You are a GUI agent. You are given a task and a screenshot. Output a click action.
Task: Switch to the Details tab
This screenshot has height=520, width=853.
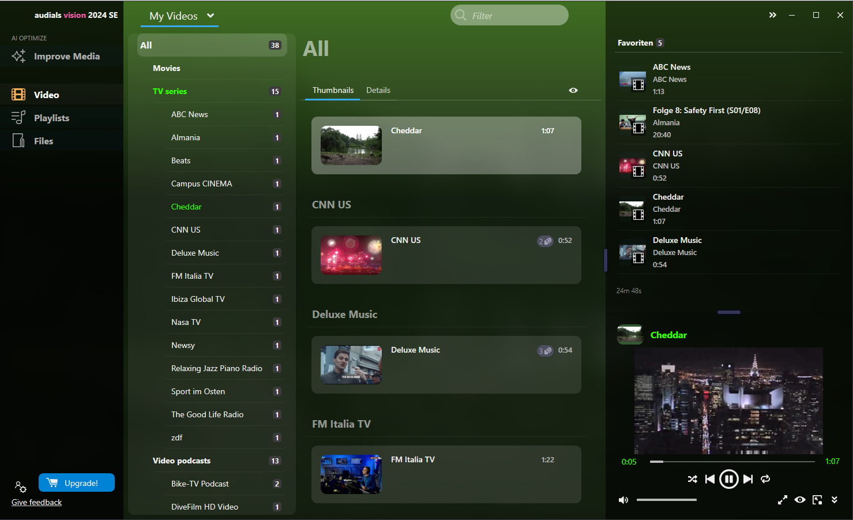click(378, 90)
